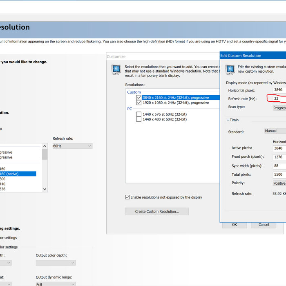Click the resolution list scroll up arrow
Screen dimensions: 286x286
[x=45, y=146]
